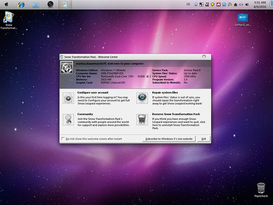Check Do not show this welcome screen
Image resolution: width=273 pixels, height=205 pixels.
point(63,139)
